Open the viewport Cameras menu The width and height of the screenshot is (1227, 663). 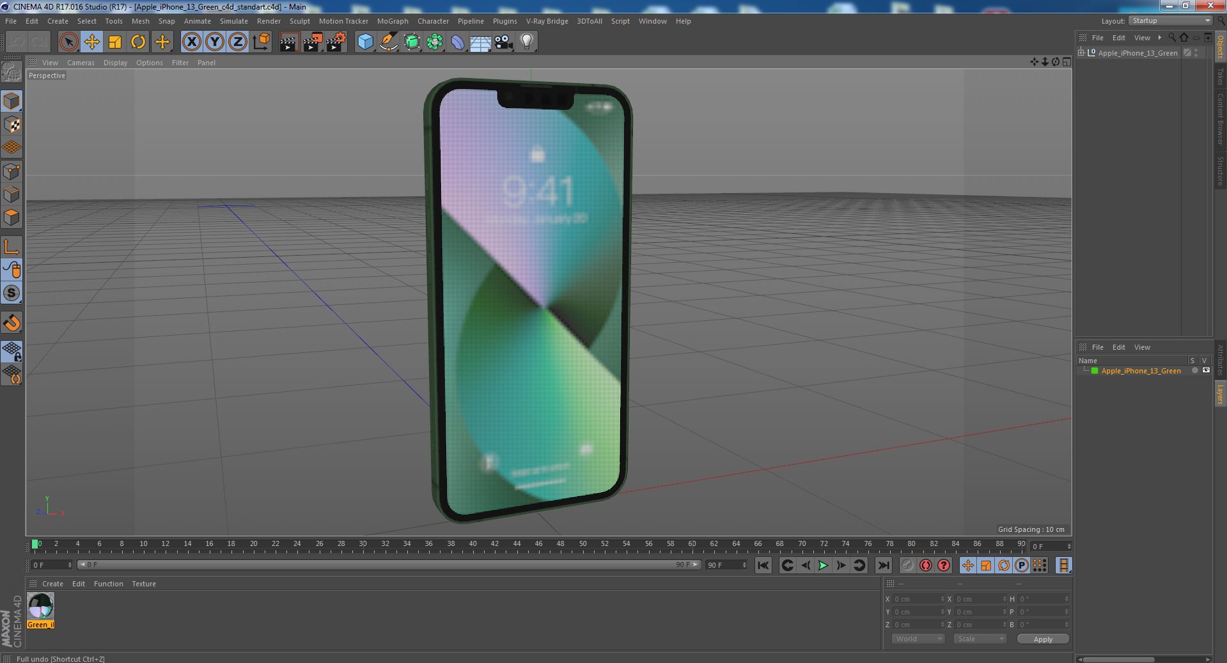[x=81, y=63]
